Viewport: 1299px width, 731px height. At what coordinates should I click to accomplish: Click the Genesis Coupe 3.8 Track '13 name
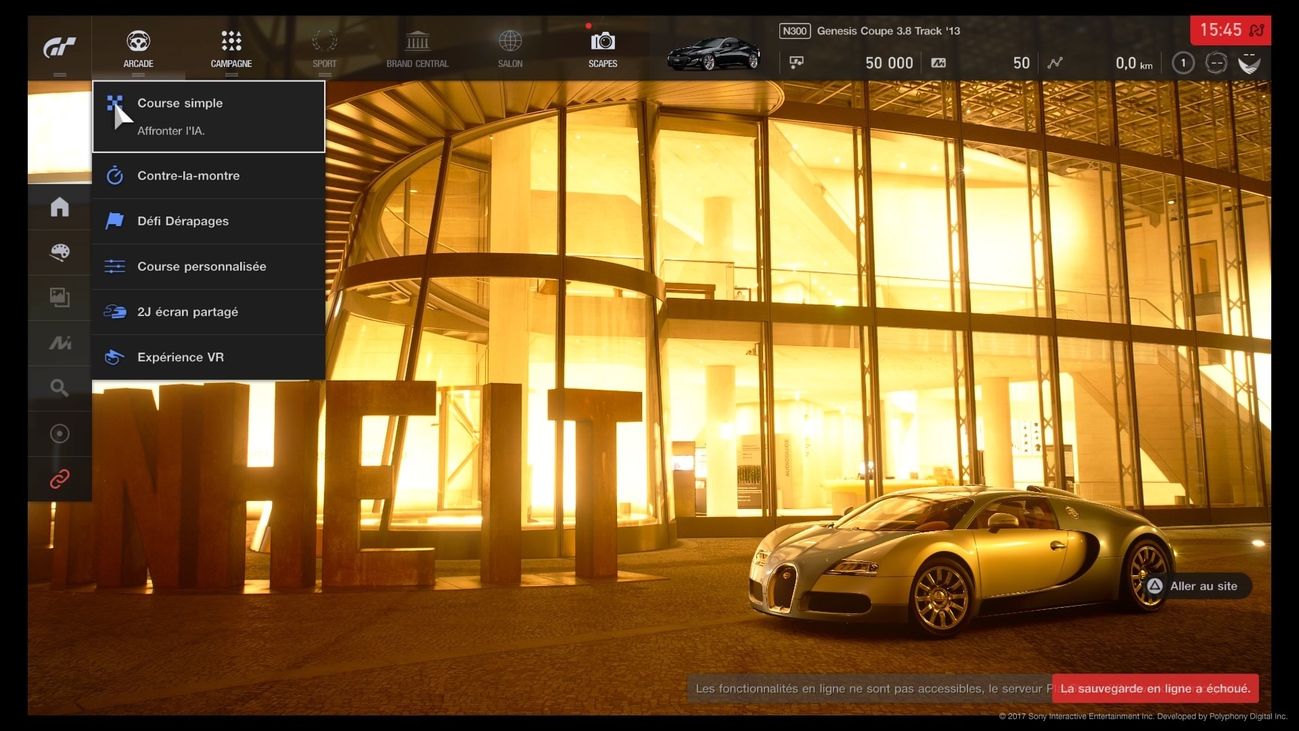coord(888,31)
